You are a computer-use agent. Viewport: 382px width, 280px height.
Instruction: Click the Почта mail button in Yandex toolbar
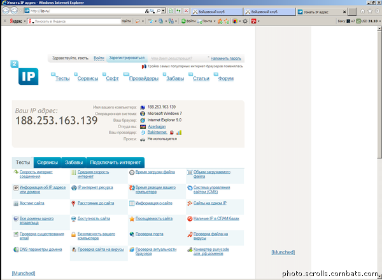coord(204,21)
